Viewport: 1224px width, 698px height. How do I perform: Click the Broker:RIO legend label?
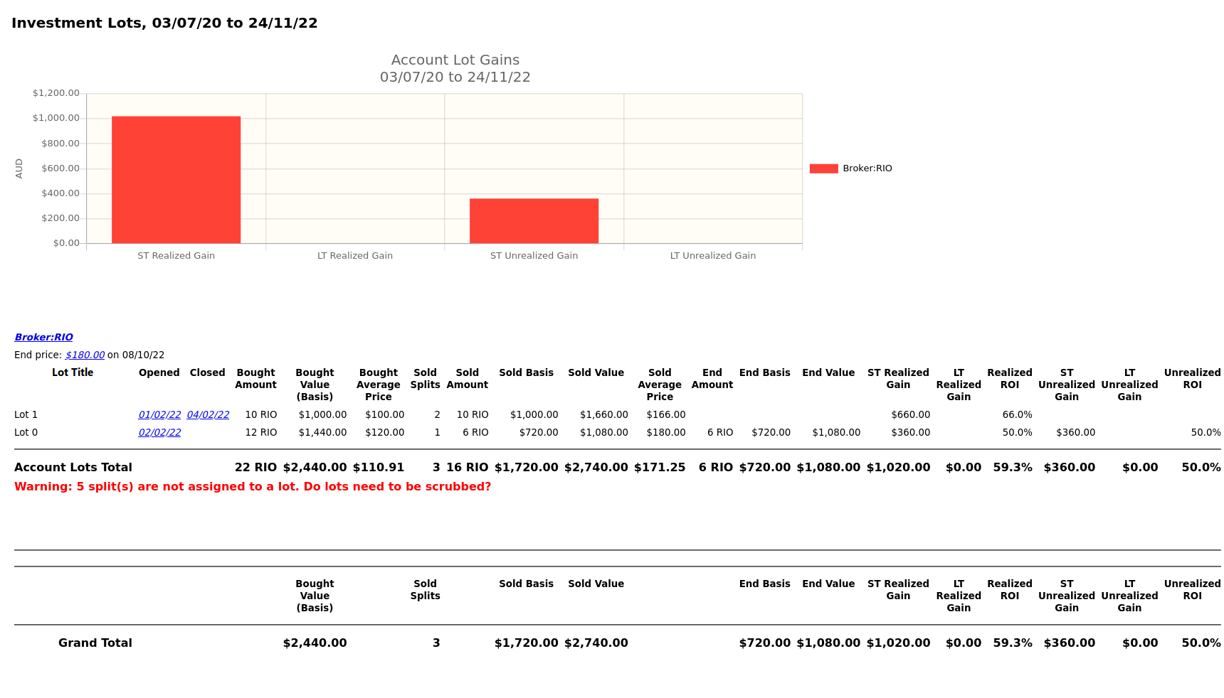pos(867,168)
